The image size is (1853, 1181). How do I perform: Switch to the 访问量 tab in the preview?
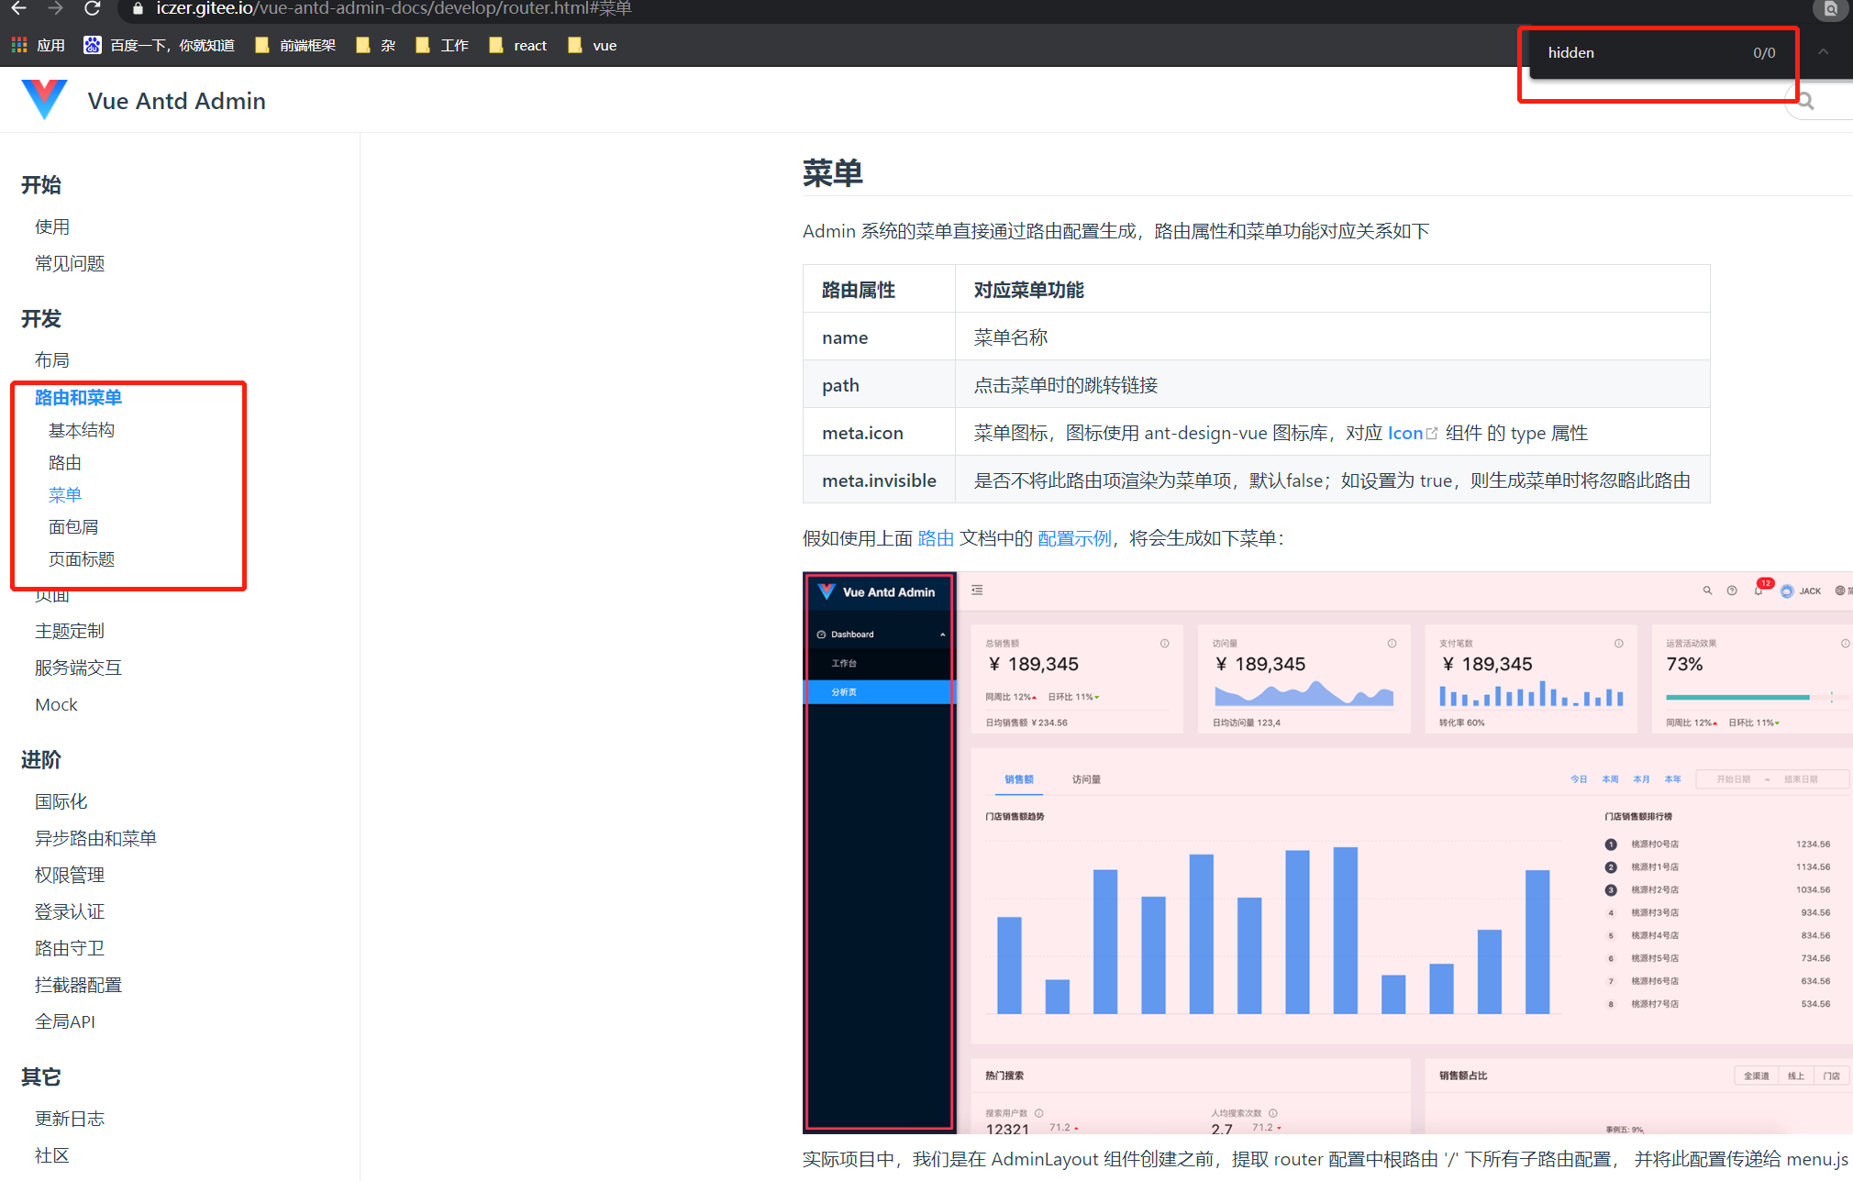pyautogui.click(x=1087, y=778)
